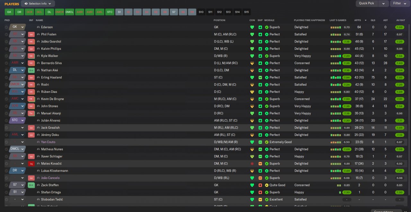The height and width of the screenshot is (212, 411).
Task: Toggle the picked checkmark for Erling Haaland
Action: [6, 77]
